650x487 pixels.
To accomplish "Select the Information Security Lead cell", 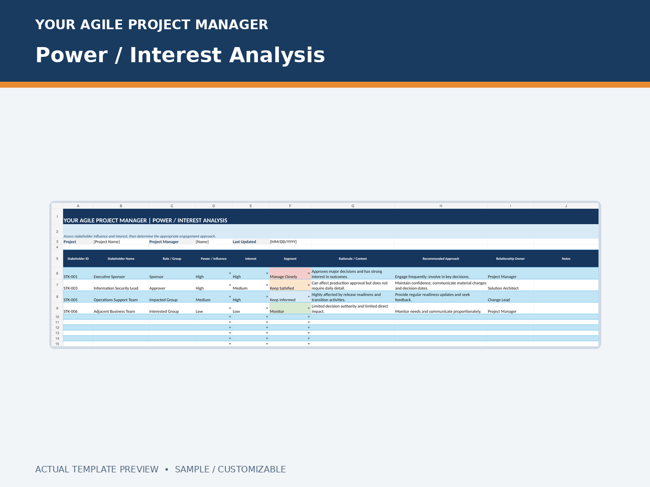I will tap(121, 285).
